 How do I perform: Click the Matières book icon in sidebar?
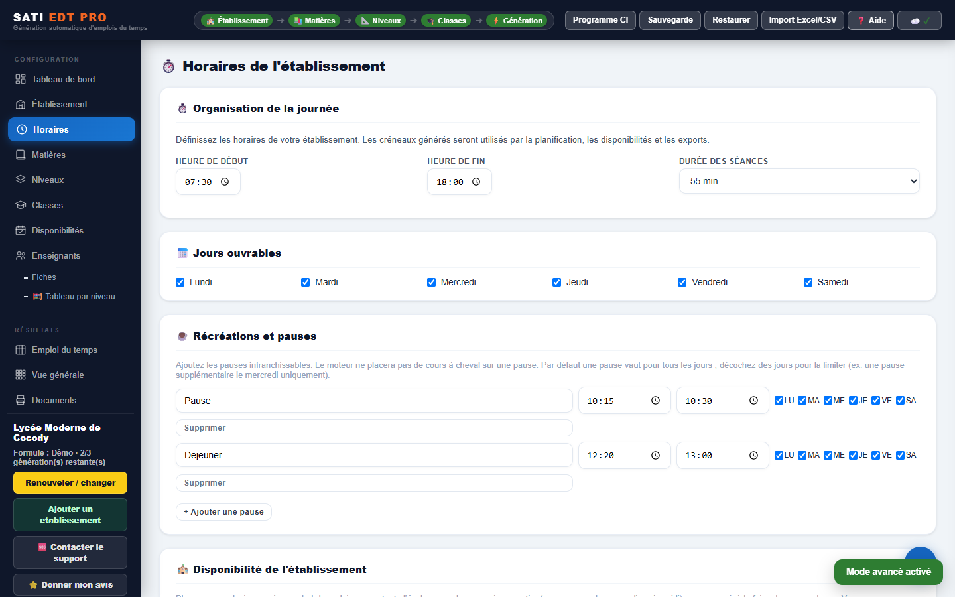(21, 155)
